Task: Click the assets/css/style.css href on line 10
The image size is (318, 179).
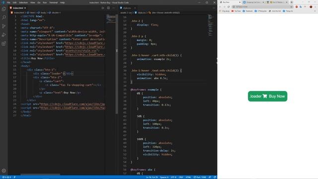Action: click(x=80, y=51)
